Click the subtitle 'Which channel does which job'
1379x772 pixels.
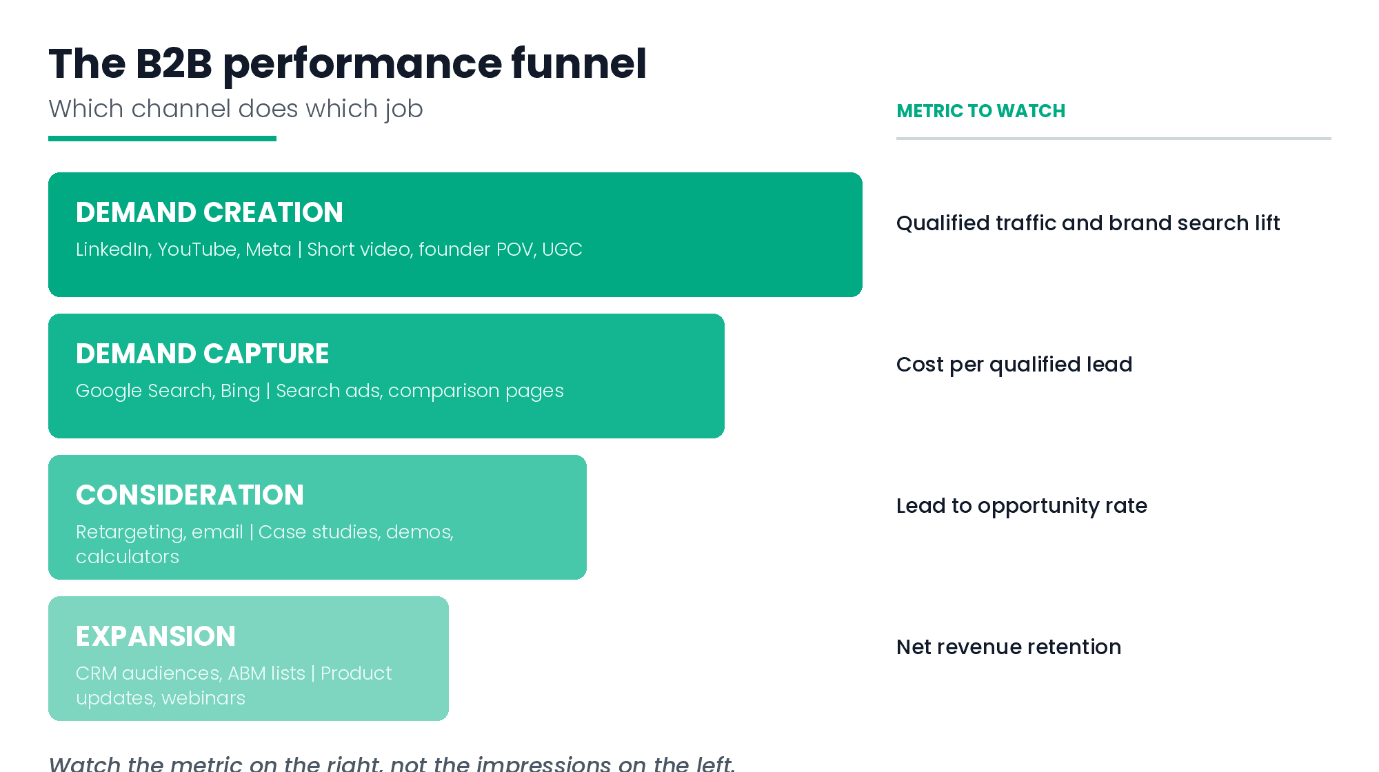pos(236,109)
